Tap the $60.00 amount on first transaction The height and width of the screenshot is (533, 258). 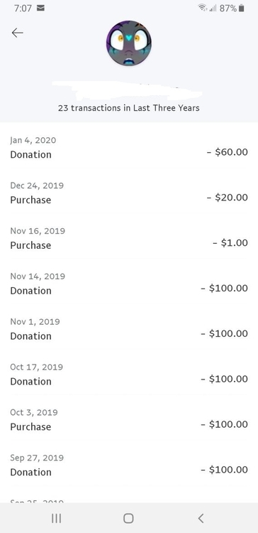[228, 152]
